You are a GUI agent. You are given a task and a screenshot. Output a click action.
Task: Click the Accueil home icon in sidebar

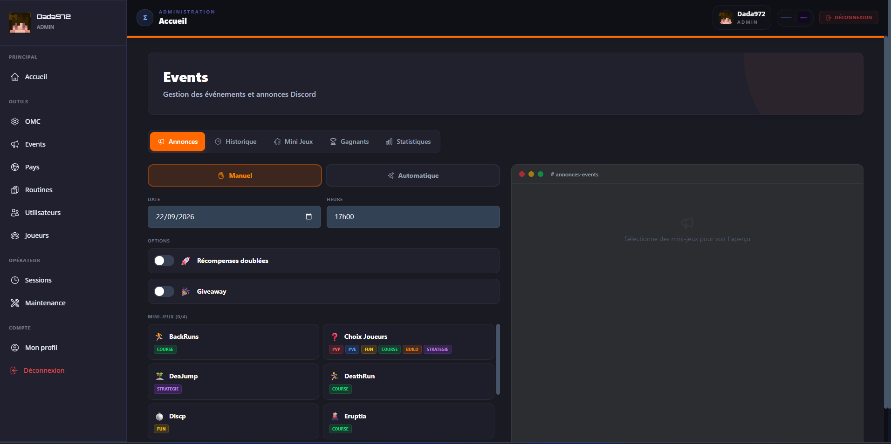tap(15, 77)
